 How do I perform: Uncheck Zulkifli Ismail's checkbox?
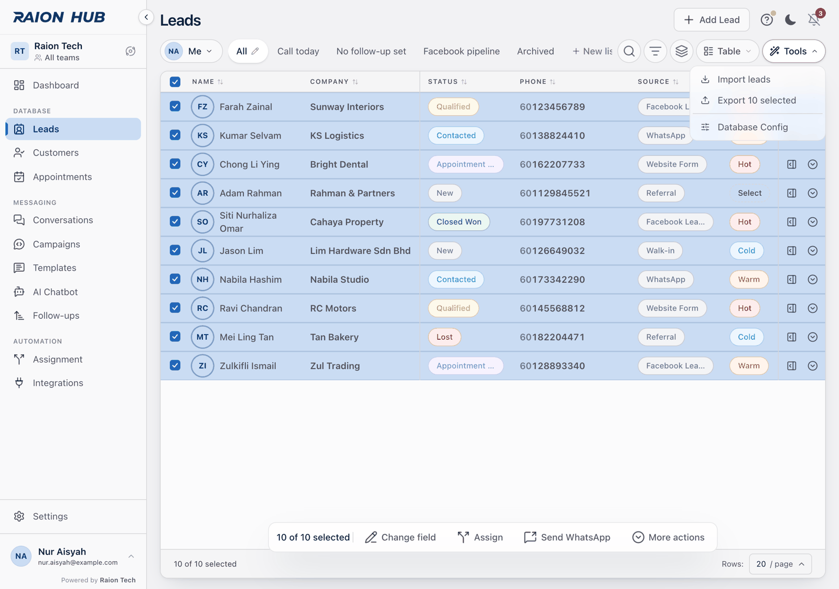point(175,365)
